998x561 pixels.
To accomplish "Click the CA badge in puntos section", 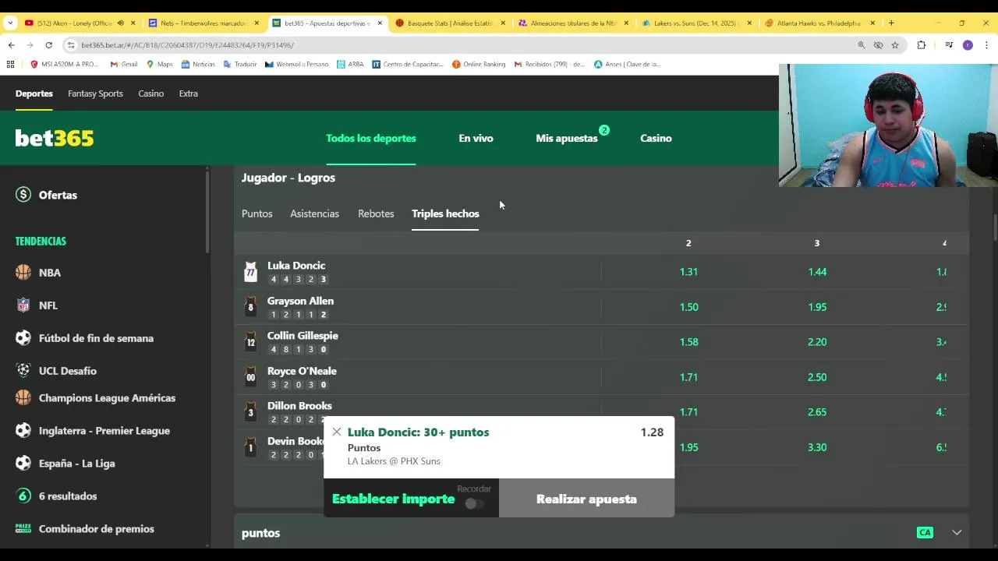I will (x=925, y=533).
